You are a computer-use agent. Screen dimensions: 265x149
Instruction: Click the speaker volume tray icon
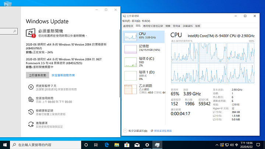[x=232, y=145]
